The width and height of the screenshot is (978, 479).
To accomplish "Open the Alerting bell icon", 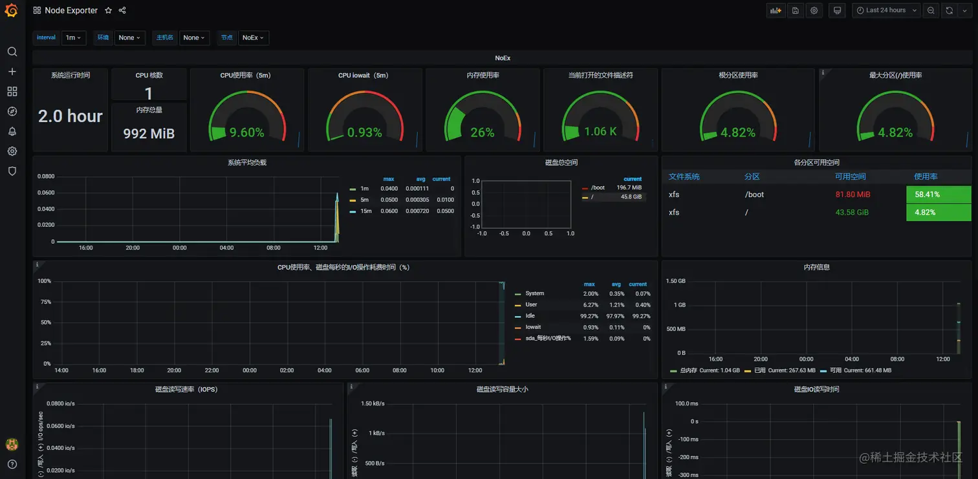I will 12,132.
